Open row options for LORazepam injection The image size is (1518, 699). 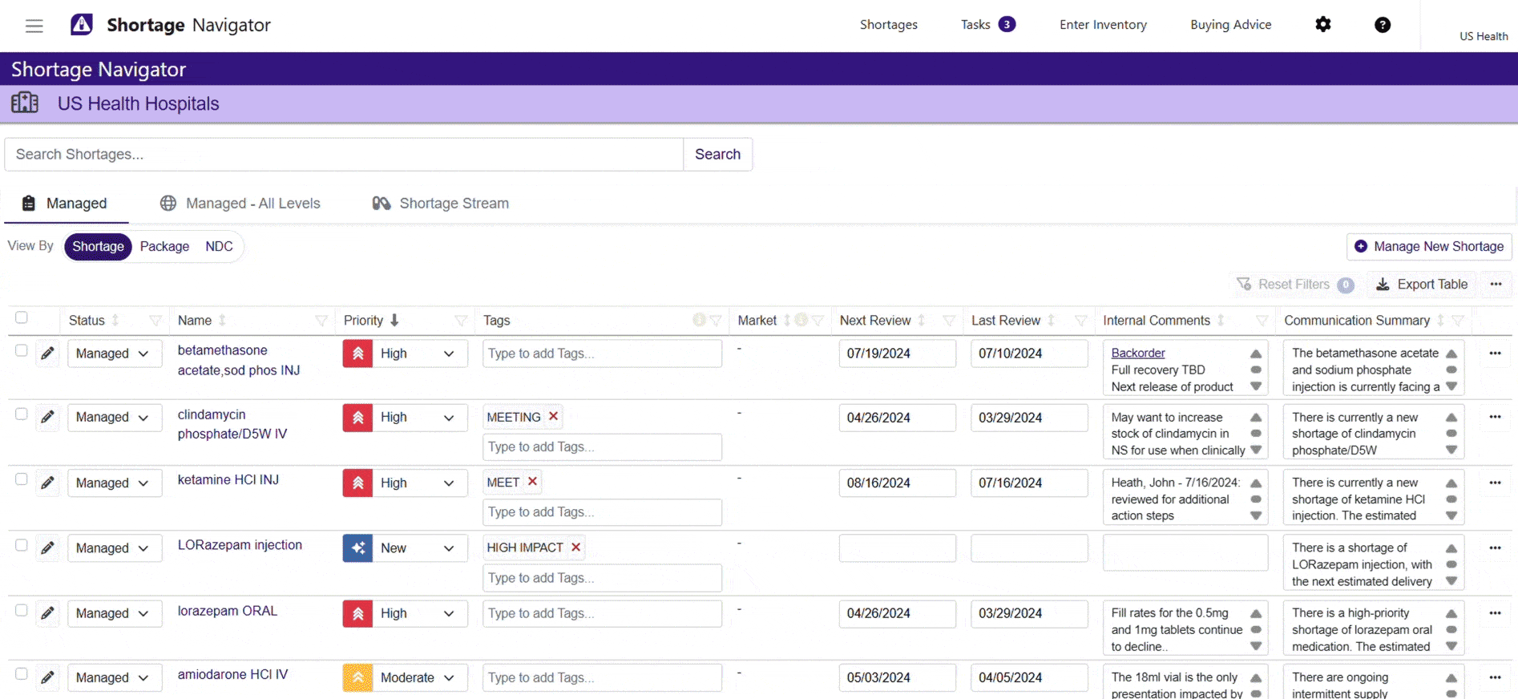pyautogui.click(x=1495, y=548)
